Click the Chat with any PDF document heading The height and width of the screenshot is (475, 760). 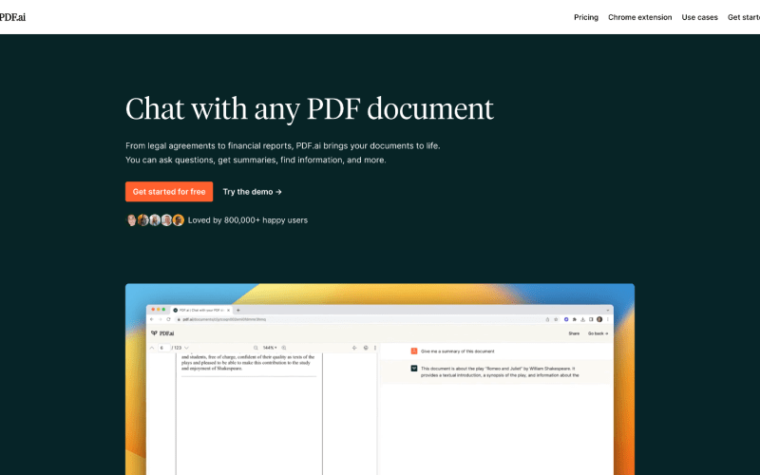(310, 108)
